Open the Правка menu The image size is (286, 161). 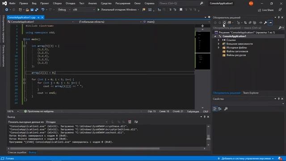tap(24, 3)
